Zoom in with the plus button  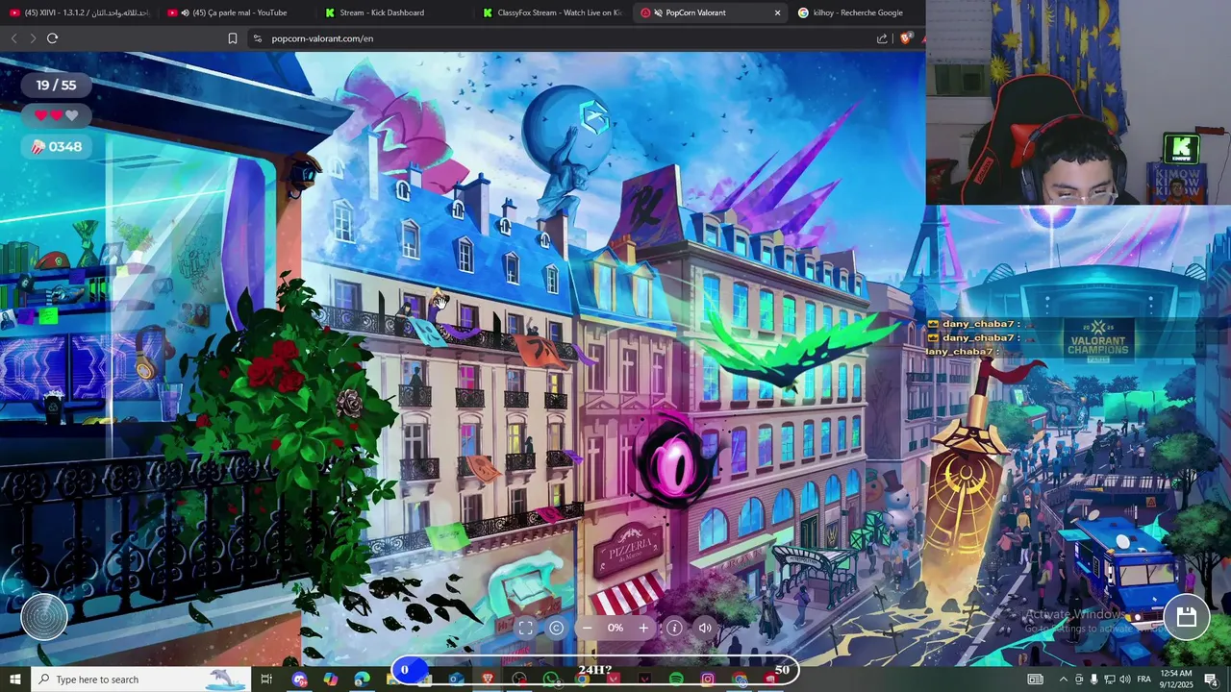coord(643,628)
